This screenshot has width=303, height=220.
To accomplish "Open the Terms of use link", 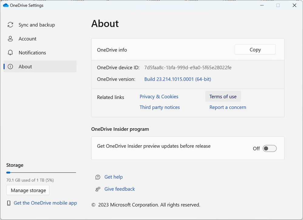I will [x=223, y=97].
